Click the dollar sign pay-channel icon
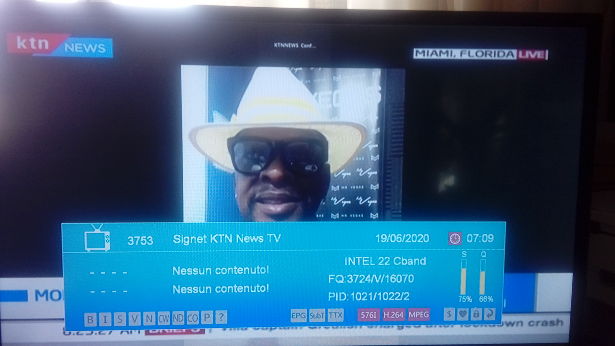The width and height of the screenshot is (615, 346). (x=449, y=314)
